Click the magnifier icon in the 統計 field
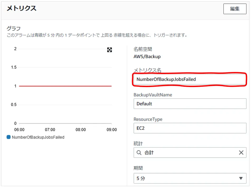The width and height of the screenshot is (251, 188). point(139,153)
